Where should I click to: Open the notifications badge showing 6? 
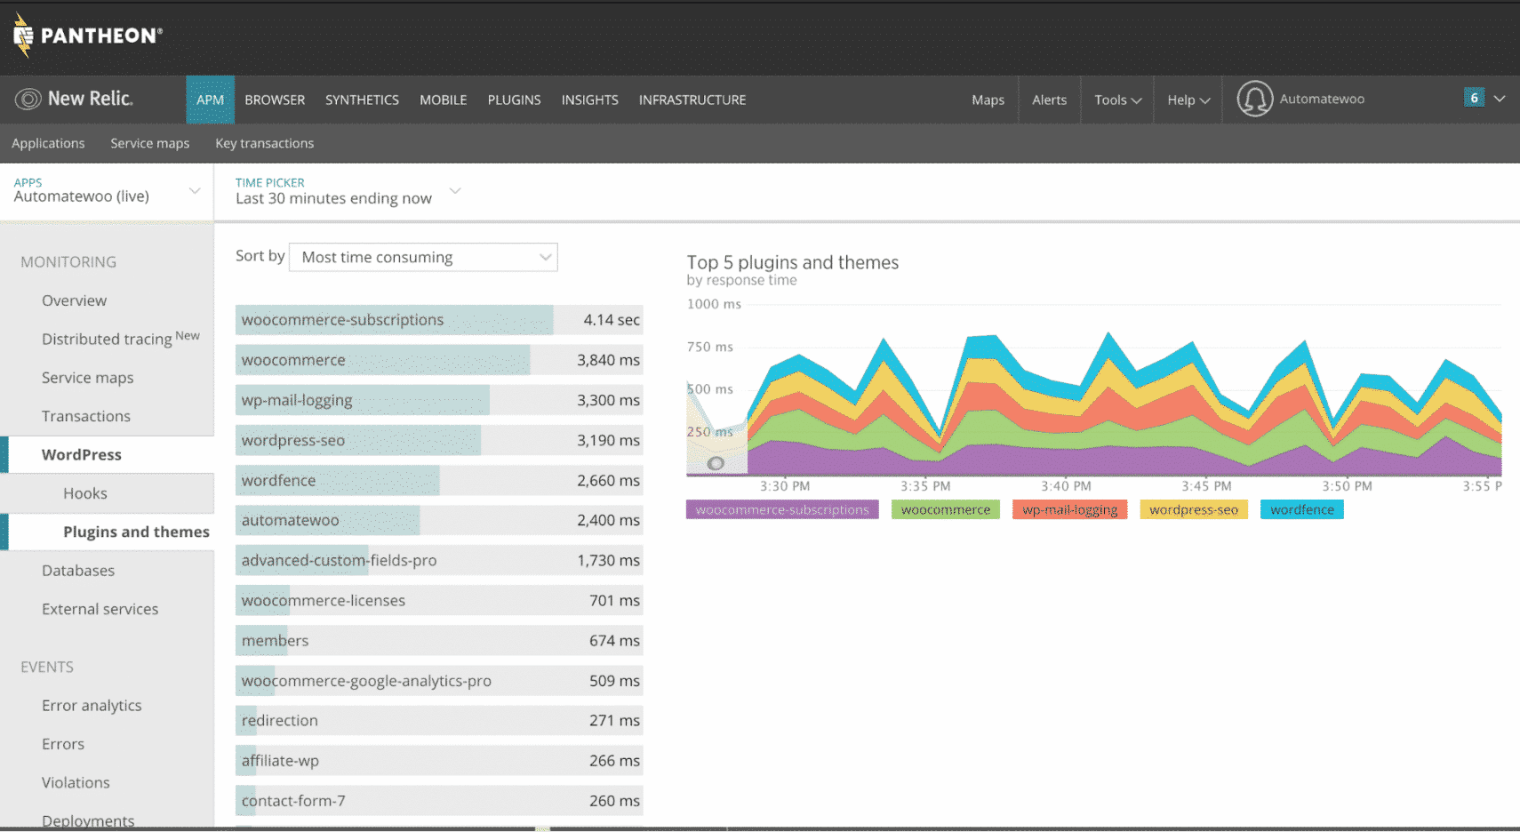point(1474,97)
